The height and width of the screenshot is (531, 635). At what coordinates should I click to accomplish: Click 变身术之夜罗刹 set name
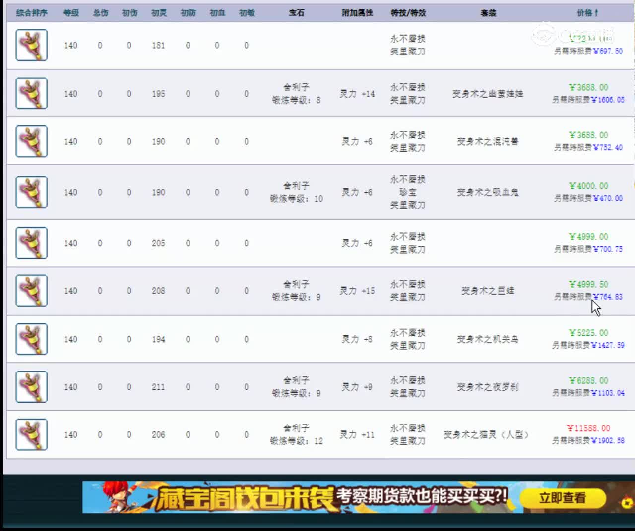pyautogui.click(x=488, y=387)
